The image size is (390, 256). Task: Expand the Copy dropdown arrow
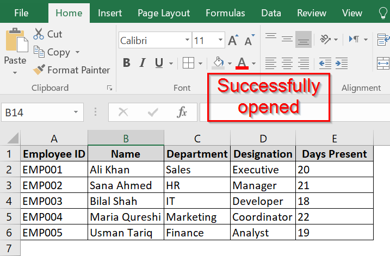coord(78,52)
